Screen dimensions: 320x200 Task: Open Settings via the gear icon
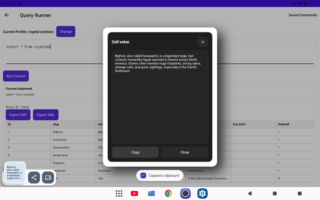tap(202, 193)
